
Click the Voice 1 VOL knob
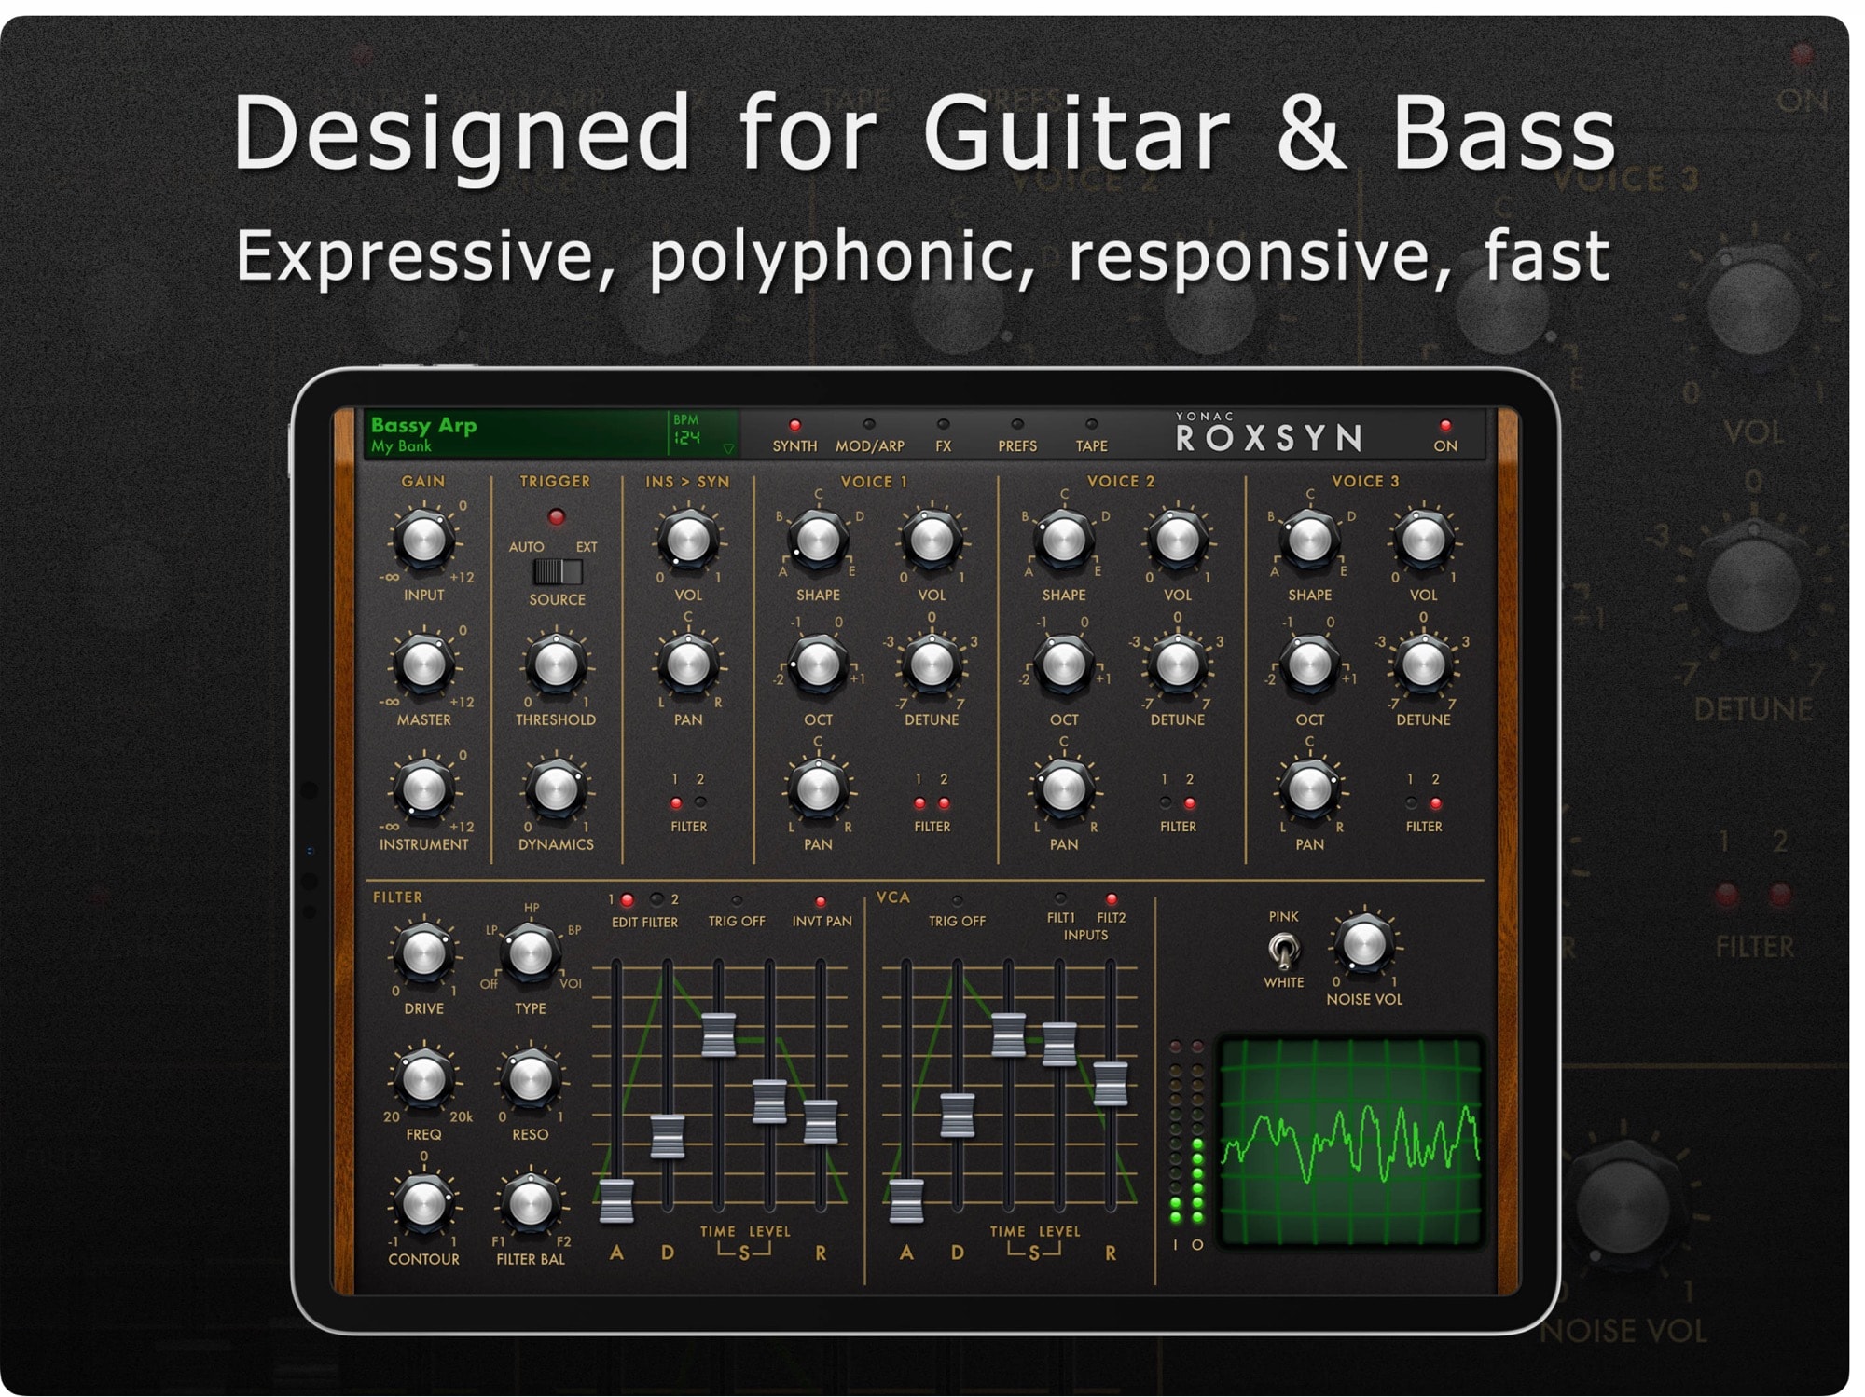tap(931, 540)
